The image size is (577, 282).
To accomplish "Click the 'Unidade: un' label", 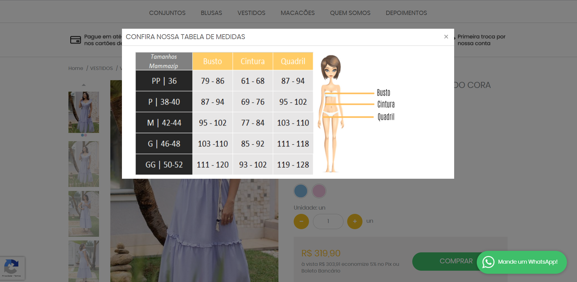I will pos(310,208).
